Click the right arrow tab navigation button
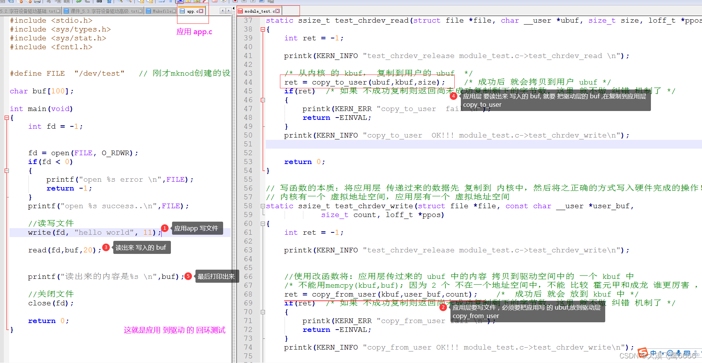702x363 pixels. 229,11
